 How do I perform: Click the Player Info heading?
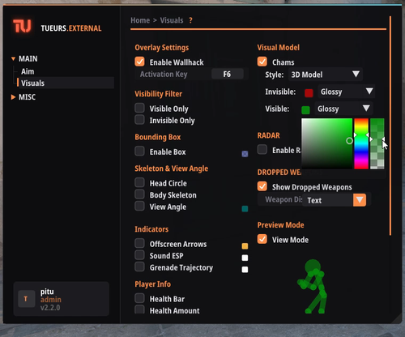(152, 284)
